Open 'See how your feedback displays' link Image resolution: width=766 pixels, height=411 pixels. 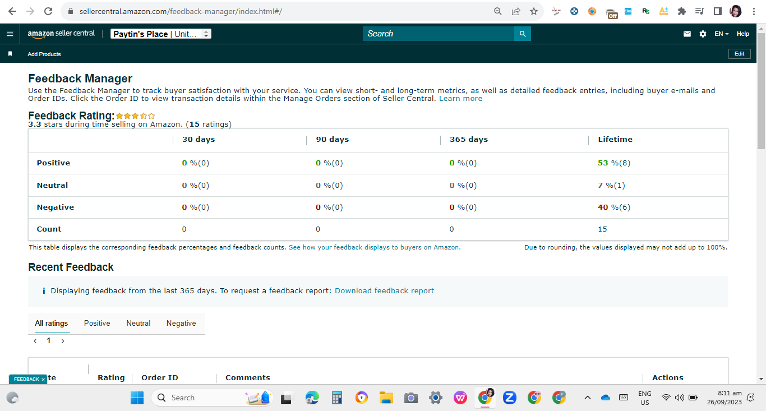[375, 247]
